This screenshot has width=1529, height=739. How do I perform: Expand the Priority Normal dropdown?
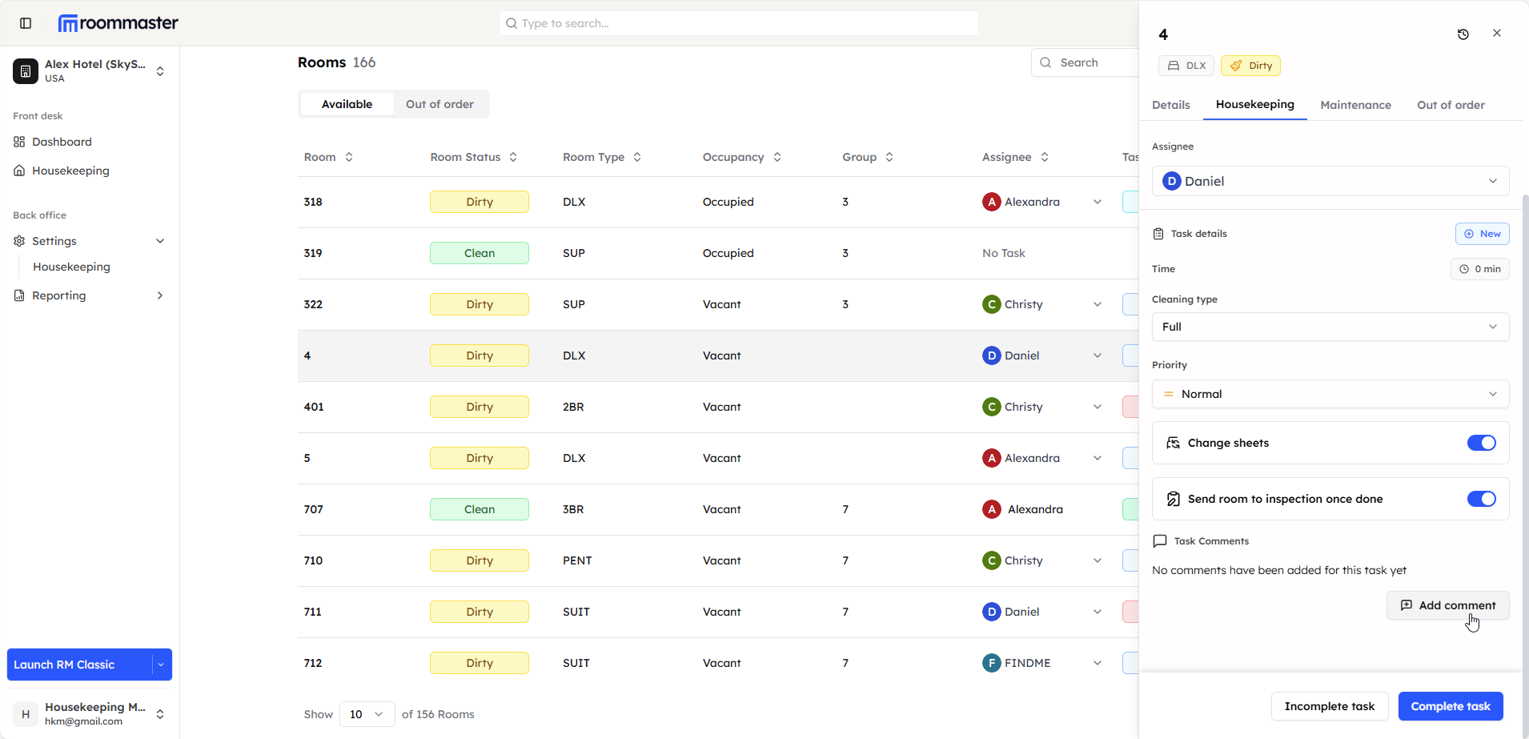tap(1330, 394)
